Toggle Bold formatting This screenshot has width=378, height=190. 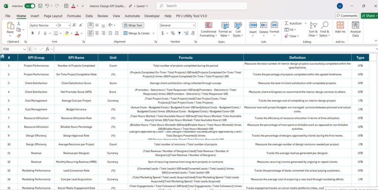[32, 33]
